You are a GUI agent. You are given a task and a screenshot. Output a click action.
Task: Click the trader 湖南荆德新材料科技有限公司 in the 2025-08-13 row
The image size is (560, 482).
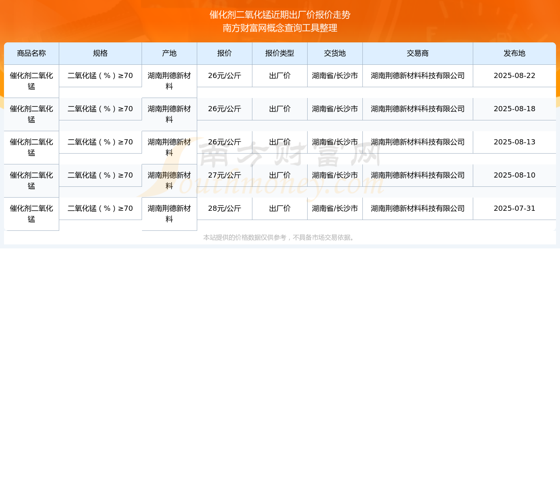point(418,142)
